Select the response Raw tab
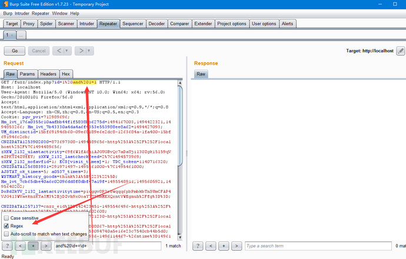This screenshot has width=406, height=259. pos(201,74)
